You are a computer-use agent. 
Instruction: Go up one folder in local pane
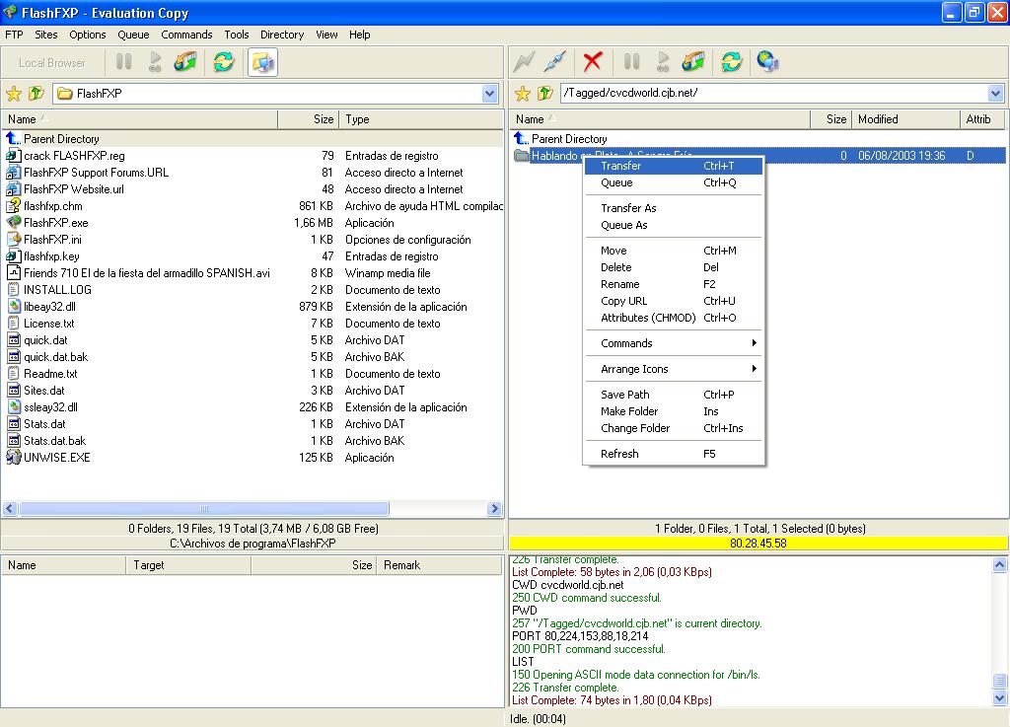[36, 94]
